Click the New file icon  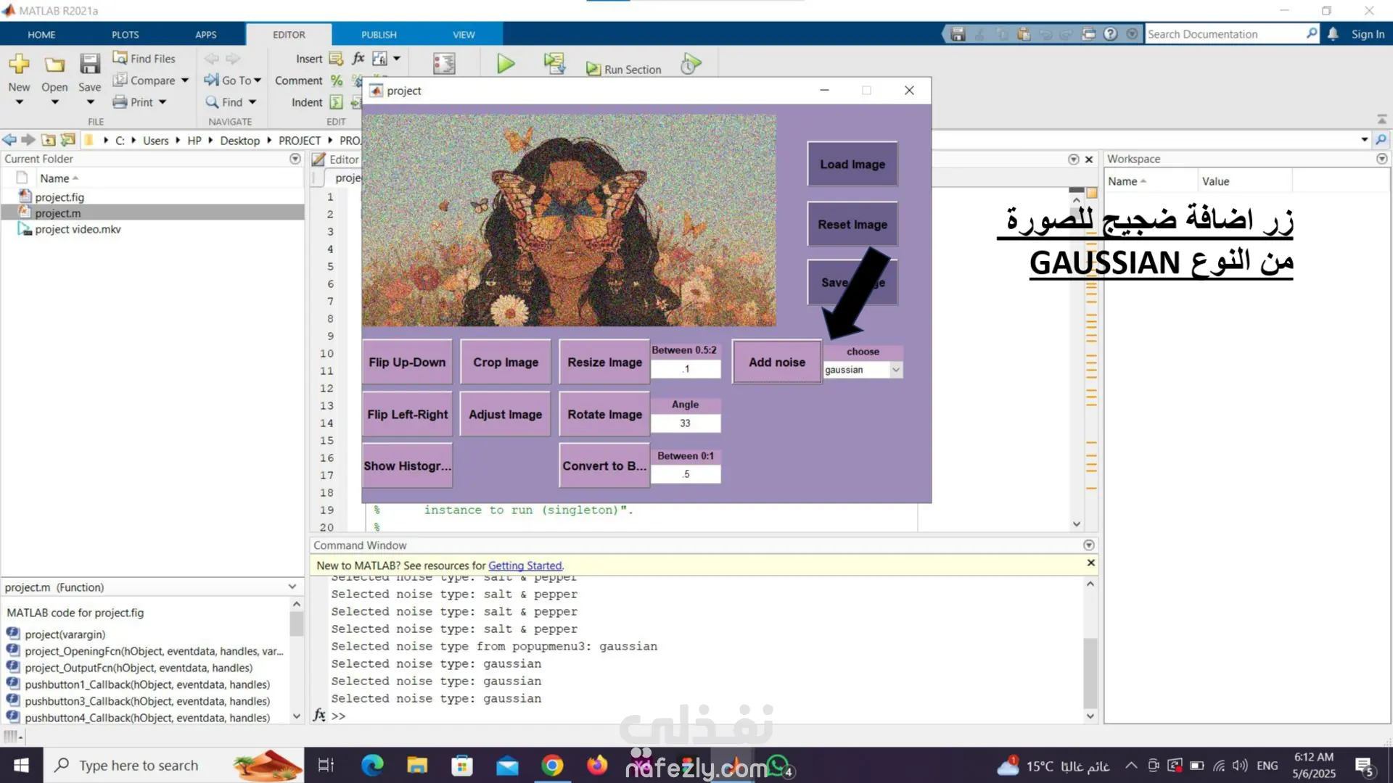click(19, 65)
